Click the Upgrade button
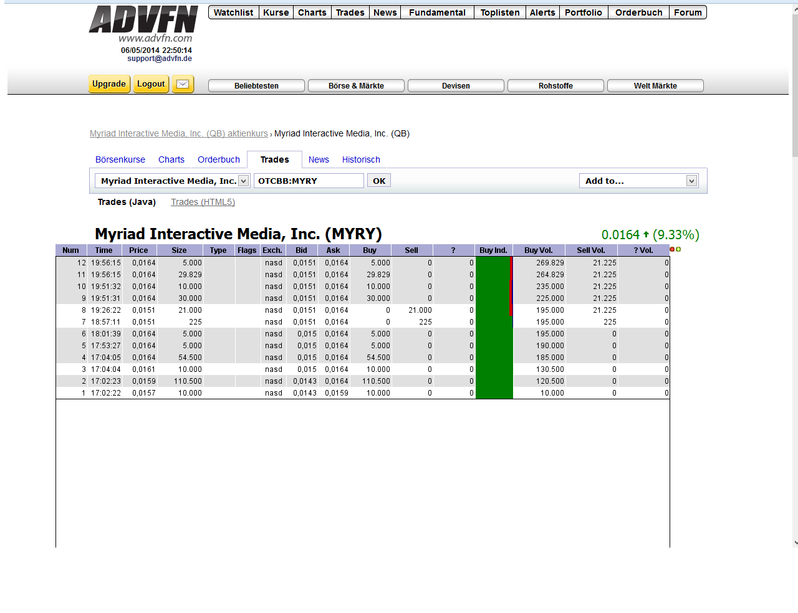Viewport: 798px width, 613px height. 109,84
